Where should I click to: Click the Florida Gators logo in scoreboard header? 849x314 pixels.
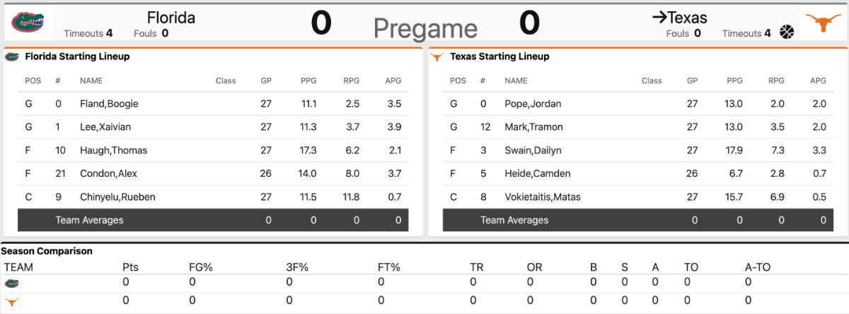point(27,23)
